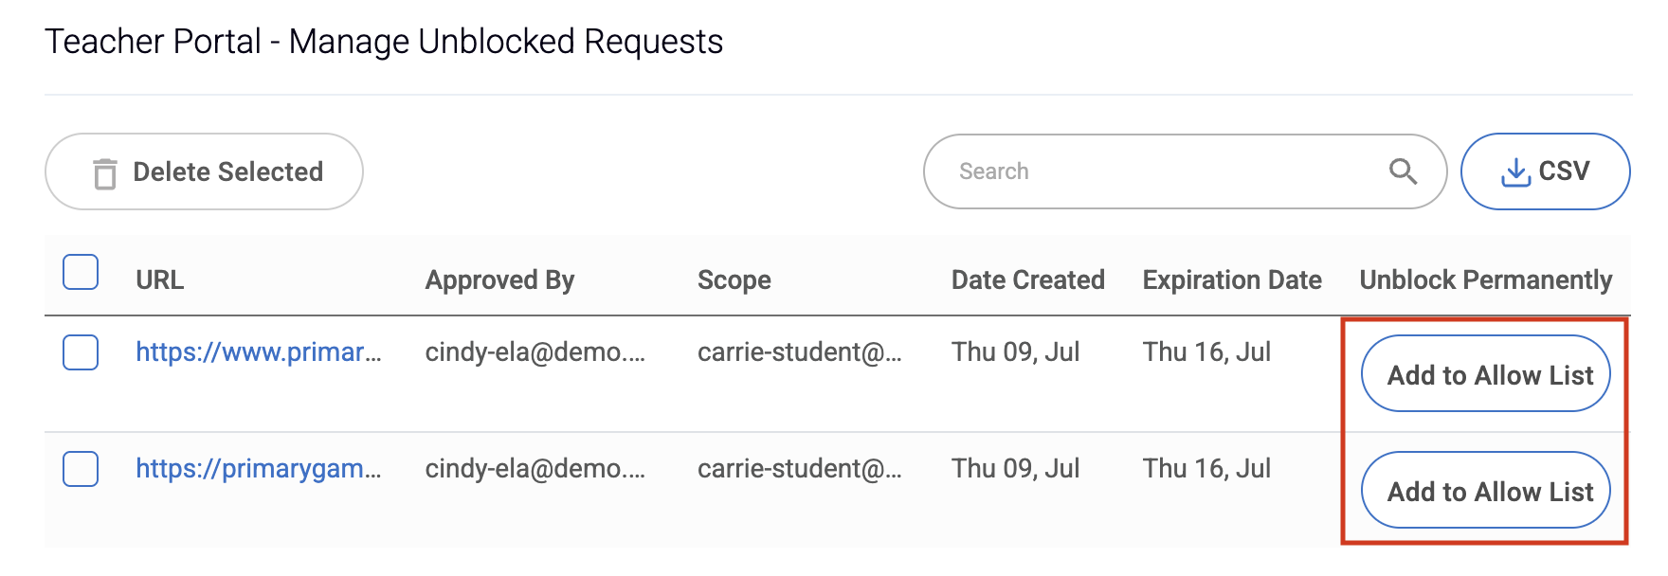This screenshot has height=576, width=1668.
Task: Add second row URL to Allow List
Action: (x=1485, y=490)
